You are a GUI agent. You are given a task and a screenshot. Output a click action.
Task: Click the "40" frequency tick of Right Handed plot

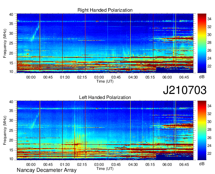(x=11, y=14)
